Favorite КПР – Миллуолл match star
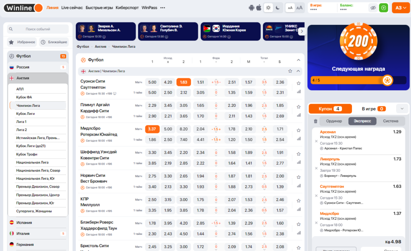The width and height of the screenshot is (411, 251). (299, 201)
